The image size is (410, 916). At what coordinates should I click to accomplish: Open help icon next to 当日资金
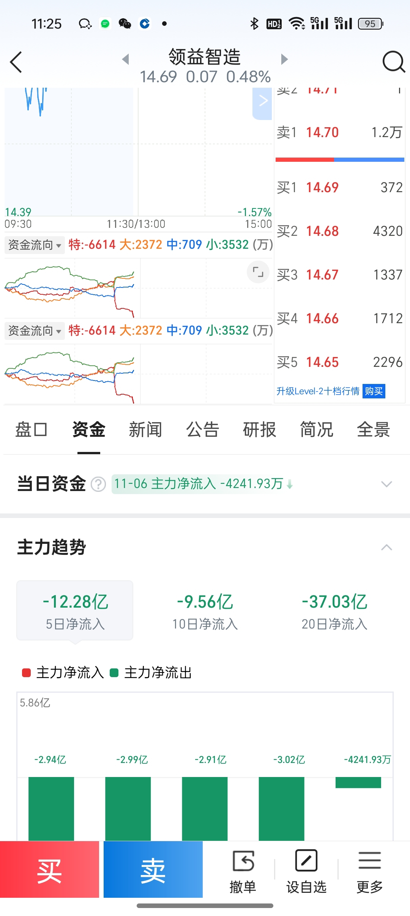98,484
